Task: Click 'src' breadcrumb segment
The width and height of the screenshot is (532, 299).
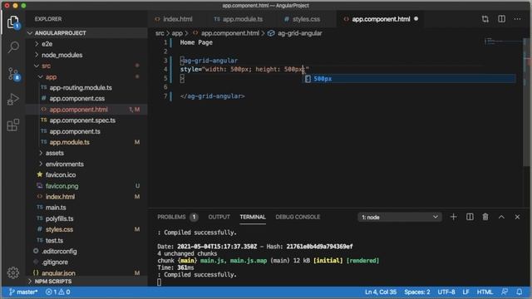Action: click(x=160, y=33)
